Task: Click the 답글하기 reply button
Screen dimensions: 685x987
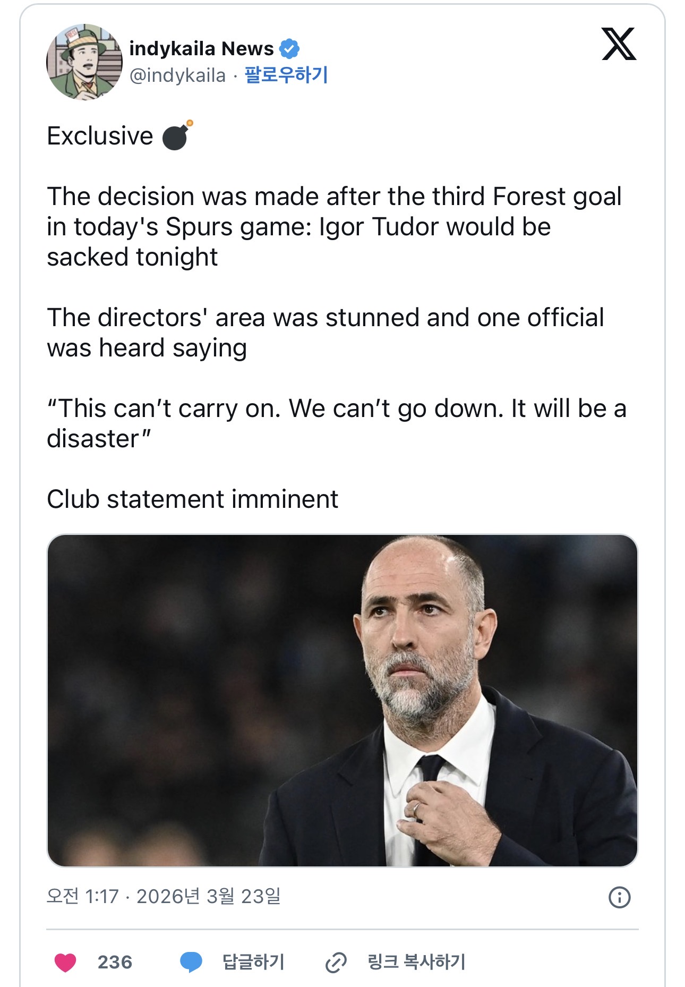Action: coord(253,962)
